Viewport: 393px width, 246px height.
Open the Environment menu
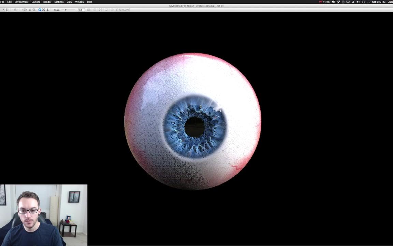click(x=21, y=2)
